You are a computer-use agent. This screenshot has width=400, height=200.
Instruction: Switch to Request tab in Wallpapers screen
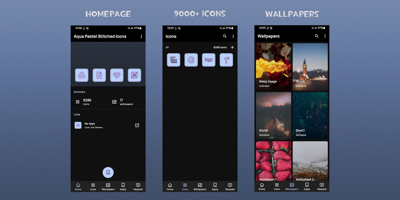[x=322, y=186]
